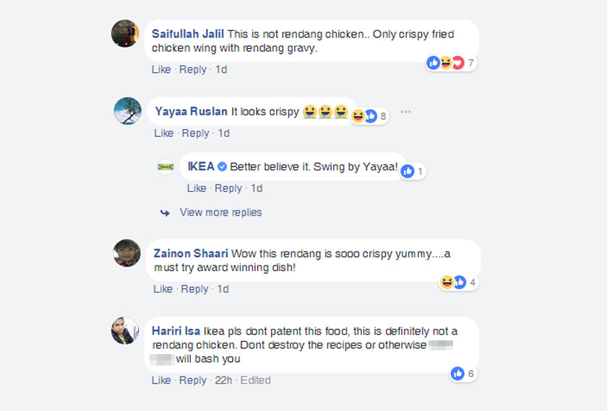Open the Edited history on Hariri's comment
This screenshot has width=607, height=411.
[255, 380]
